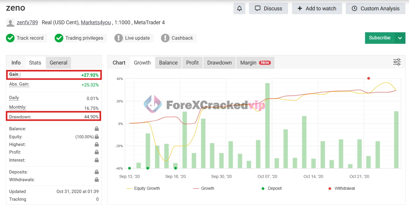Click the Track record green checkmark icon
Screen dimensions: 409x209
(10, 38)
